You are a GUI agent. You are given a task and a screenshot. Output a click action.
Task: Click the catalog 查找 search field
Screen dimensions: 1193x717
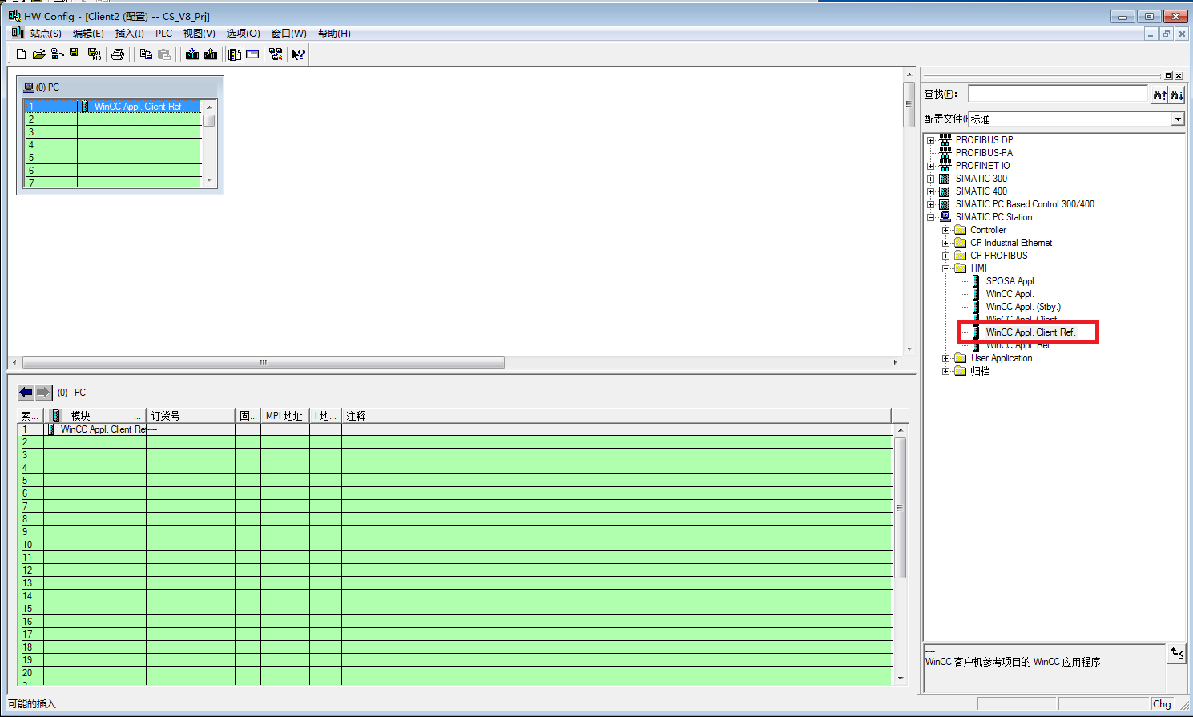pos(1058,94)
